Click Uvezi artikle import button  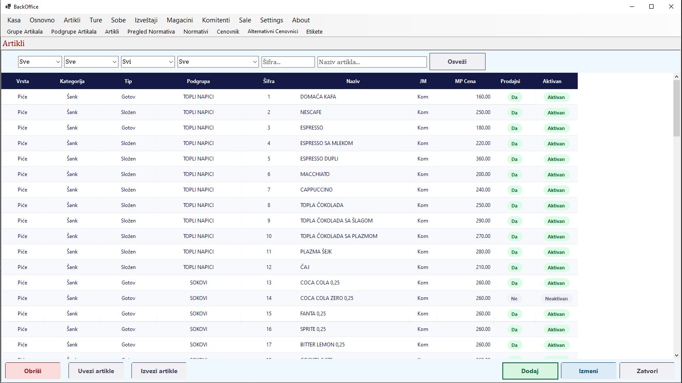[96, 371]
